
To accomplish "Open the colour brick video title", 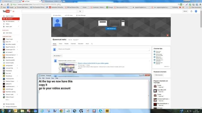I will pos(93,63).
